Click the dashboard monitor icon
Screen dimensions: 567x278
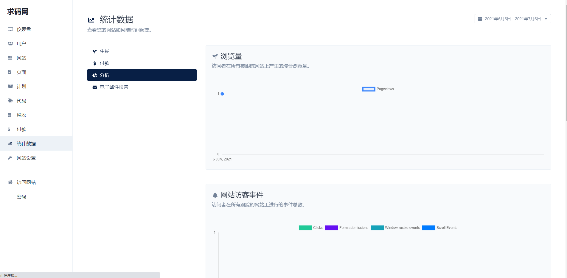coord(10,29)
